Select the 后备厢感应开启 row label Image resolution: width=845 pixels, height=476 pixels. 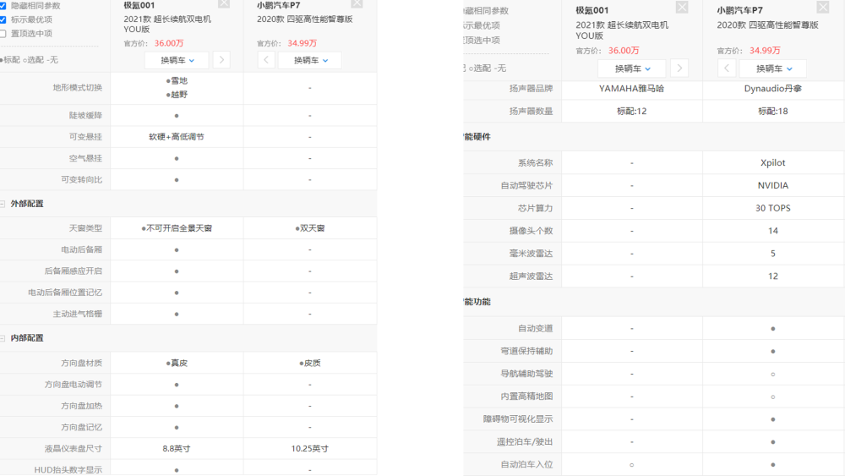click(x=74, y=271)
